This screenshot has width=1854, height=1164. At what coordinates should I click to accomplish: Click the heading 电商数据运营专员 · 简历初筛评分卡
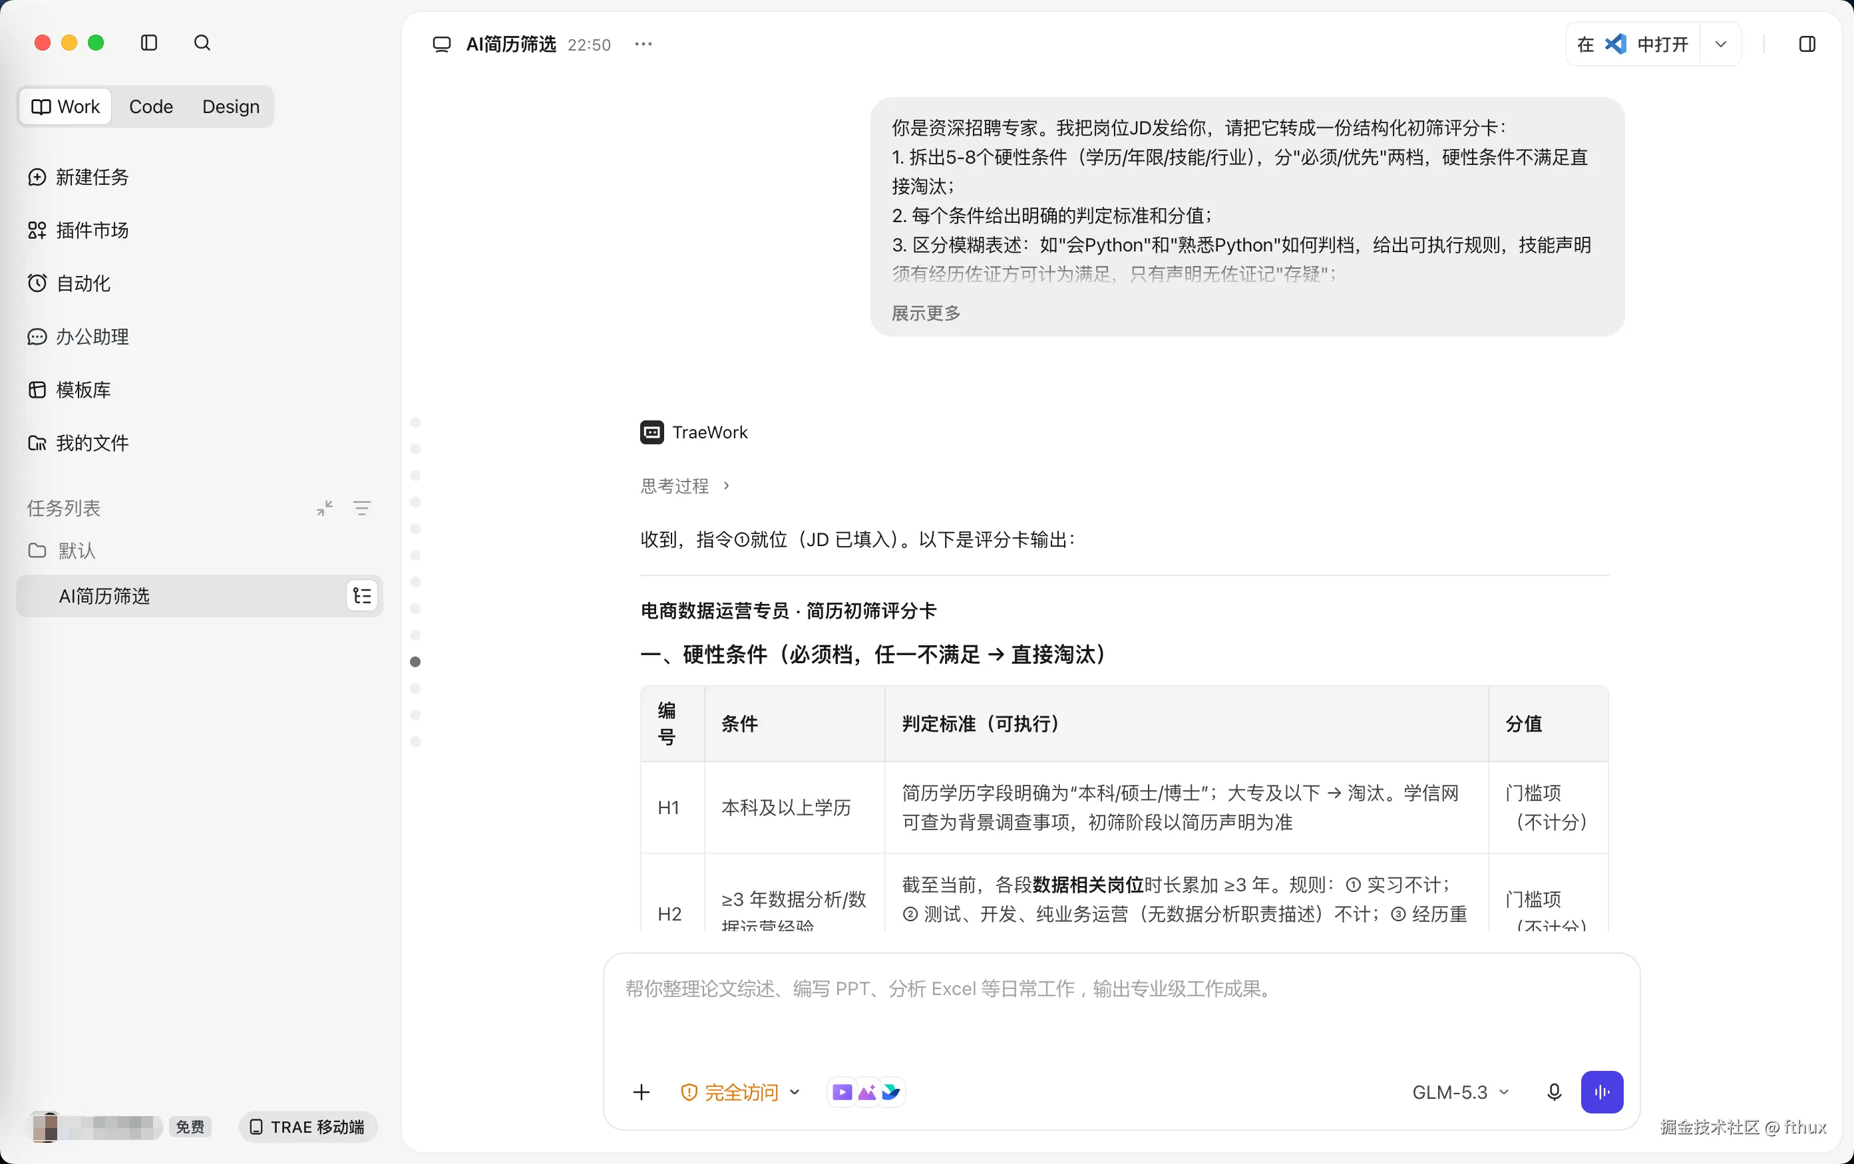[789, 611]
